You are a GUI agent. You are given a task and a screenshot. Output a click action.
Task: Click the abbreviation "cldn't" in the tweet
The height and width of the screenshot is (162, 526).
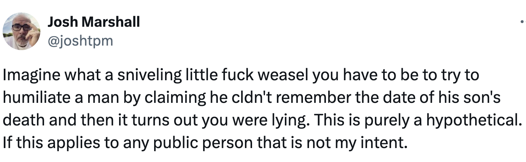tap(231, 98)
